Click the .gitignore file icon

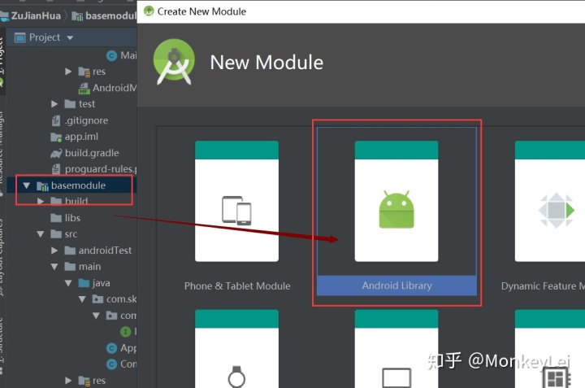55,120
